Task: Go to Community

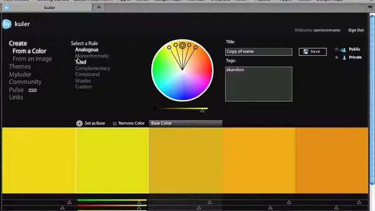Action: point(25,82)
